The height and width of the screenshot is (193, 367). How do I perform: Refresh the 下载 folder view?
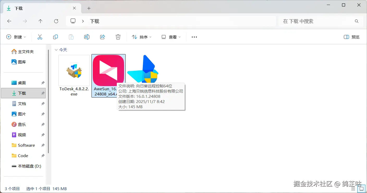[x=56, y=21]
